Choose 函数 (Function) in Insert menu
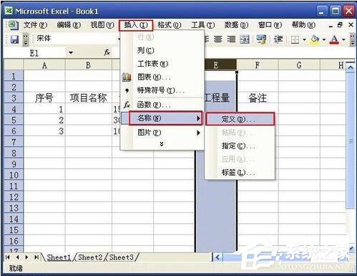Image resolution: width=357 pixels, height=276 pixels. [162, 105]
